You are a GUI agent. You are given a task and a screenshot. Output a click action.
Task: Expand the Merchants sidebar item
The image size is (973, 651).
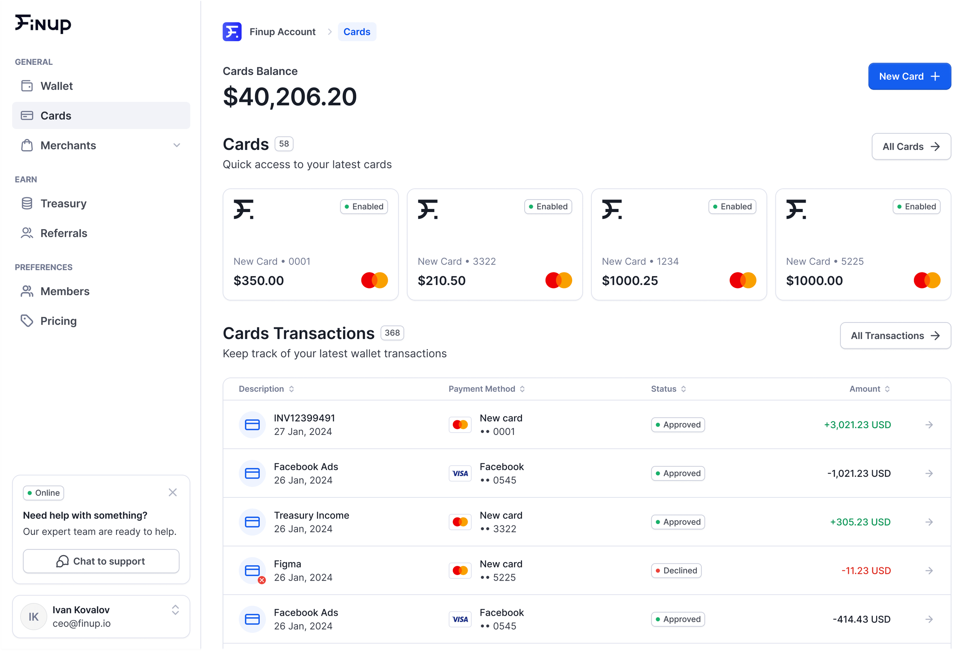point(177,145)
